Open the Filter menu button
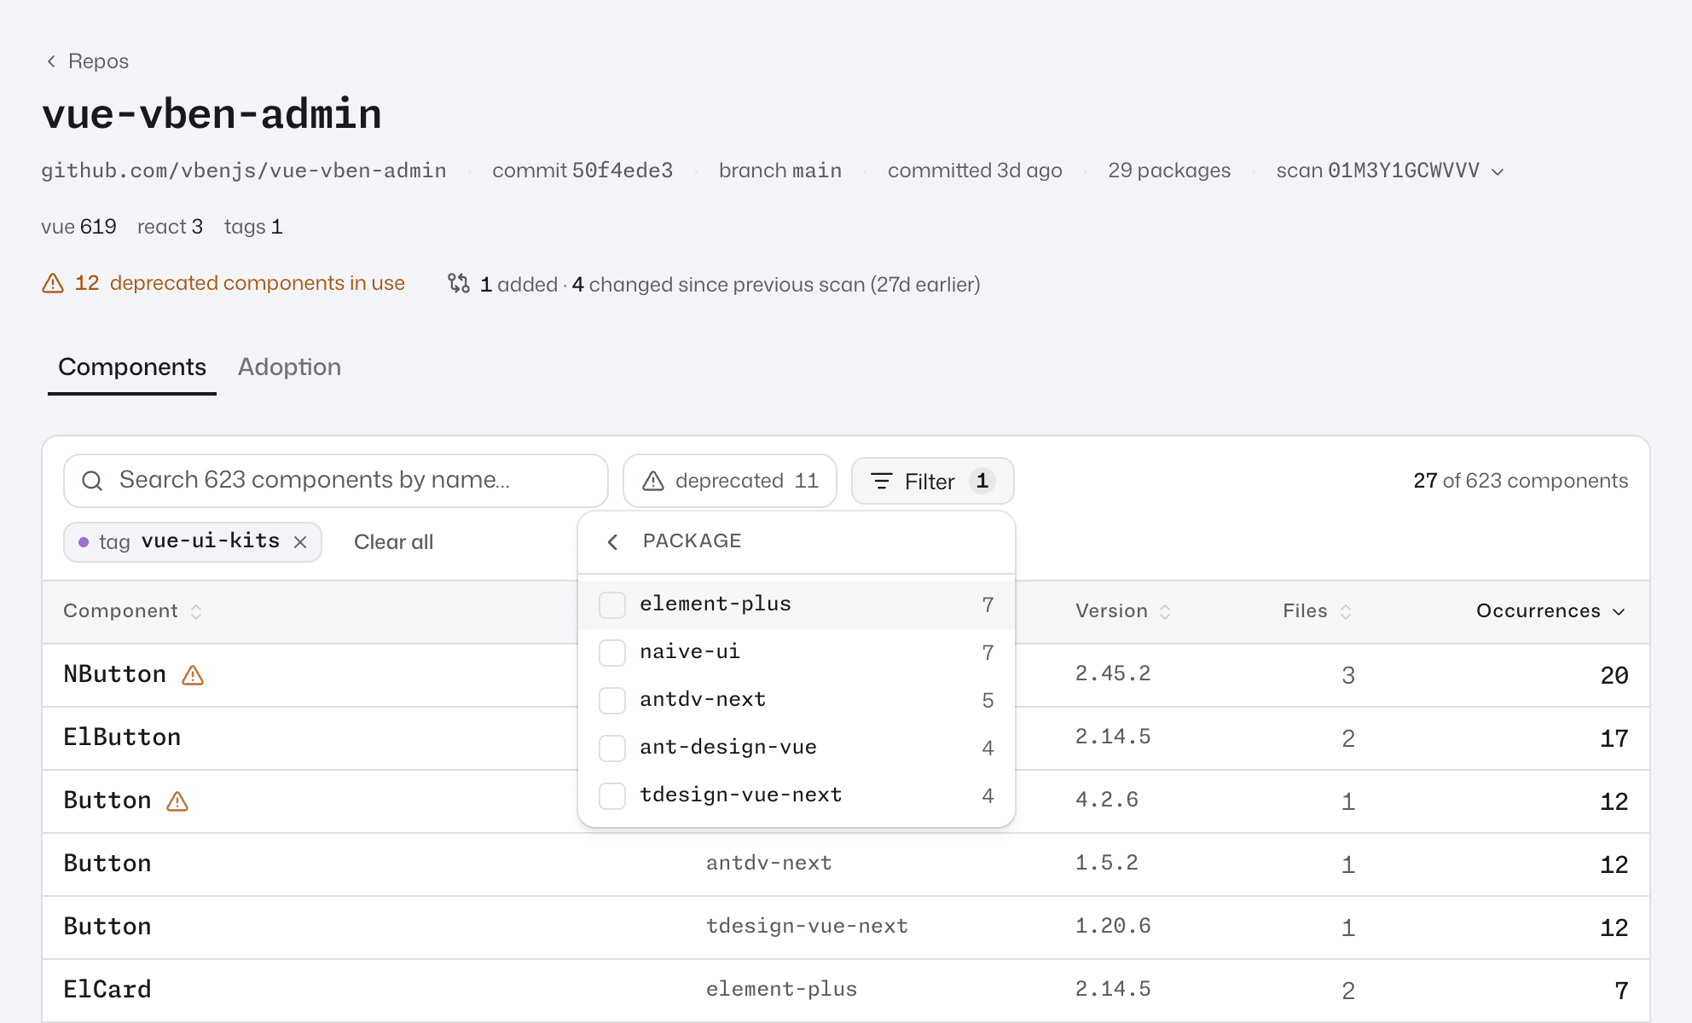 coord(932,481)
